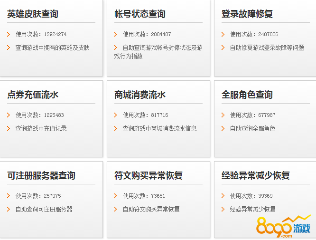Click the arrow icon next to 使用次数：2804407

click(116, 34)
